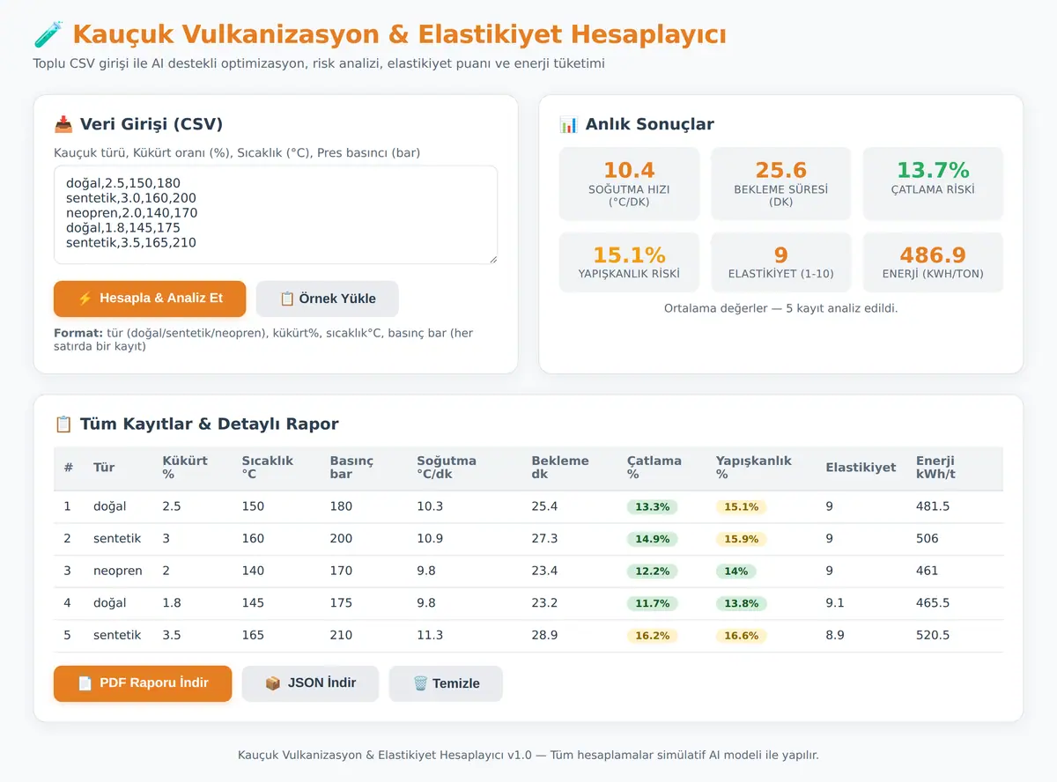The width and height of the screenshot is (1057, 782).
Task: Click the 15.1% stickiness badge in row 1
Action: point(741,507)
